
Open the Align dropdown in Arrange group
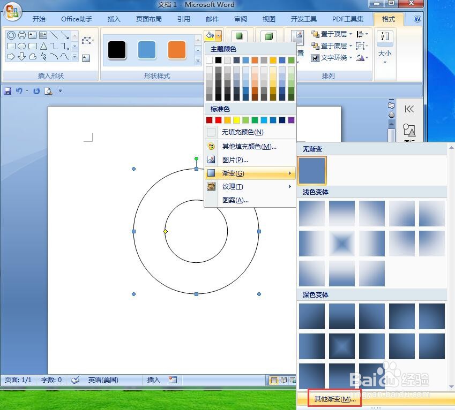(x=362, y=34)
